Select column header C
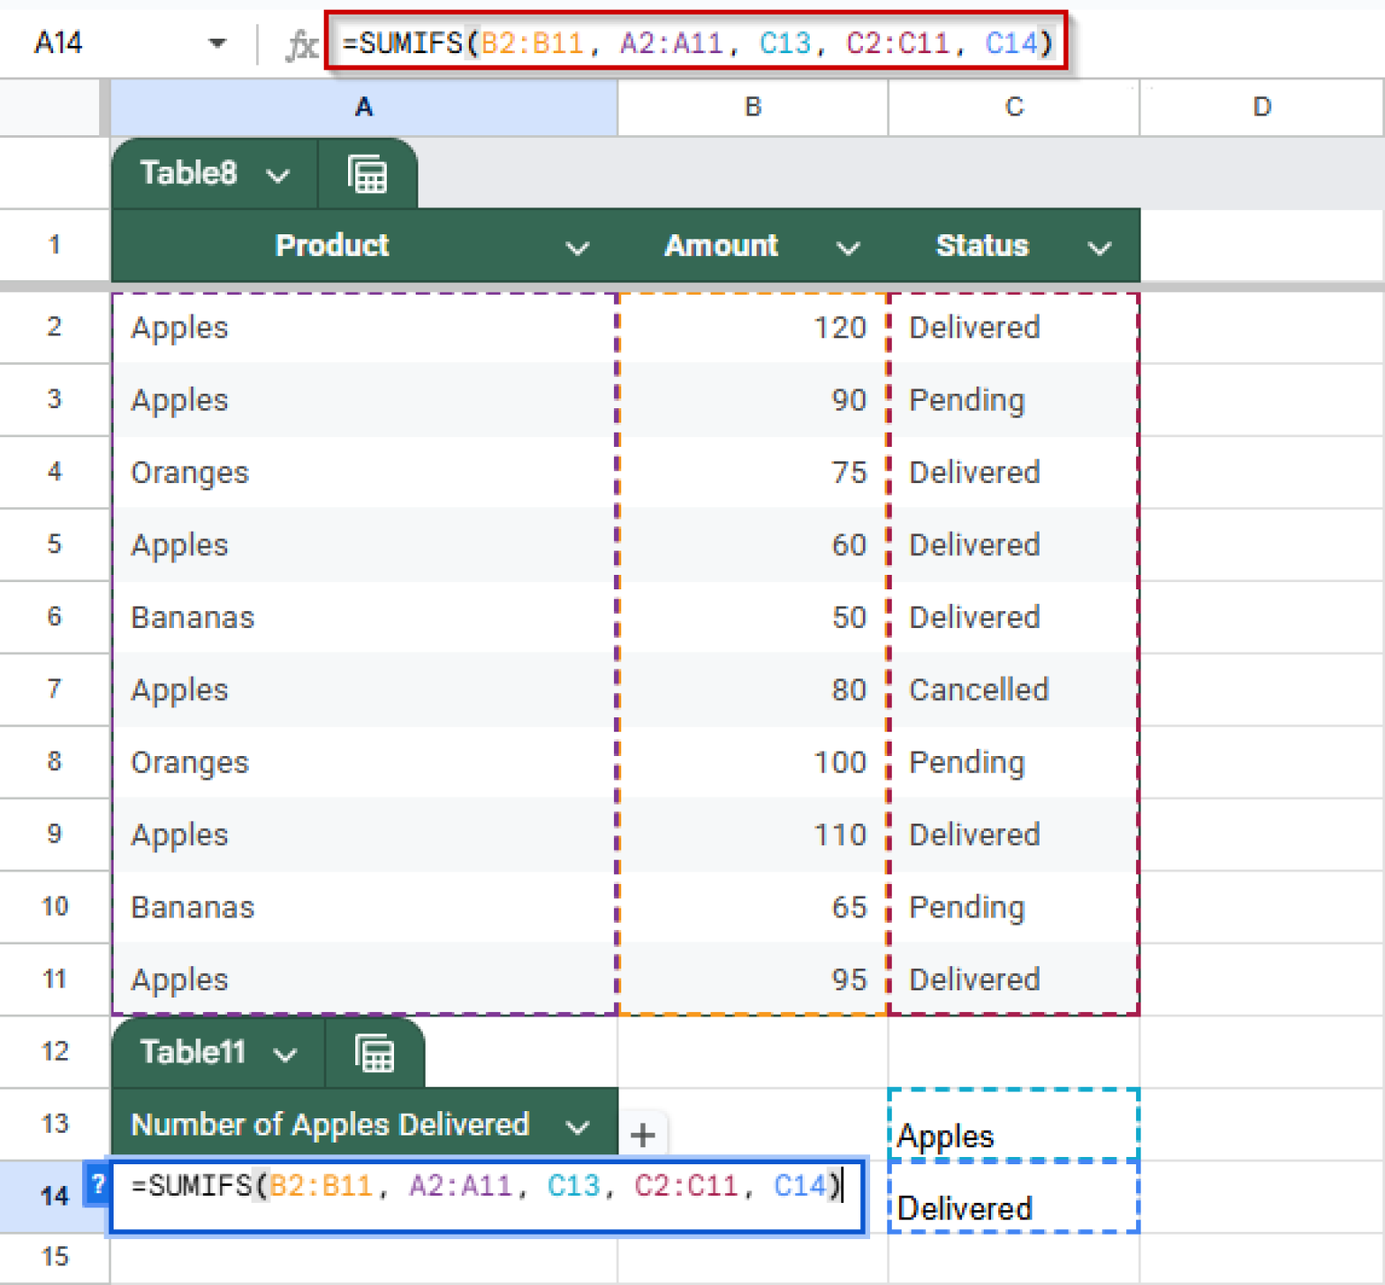The height and width of the screenshot is (1285, 1385). coord(1014,106)
